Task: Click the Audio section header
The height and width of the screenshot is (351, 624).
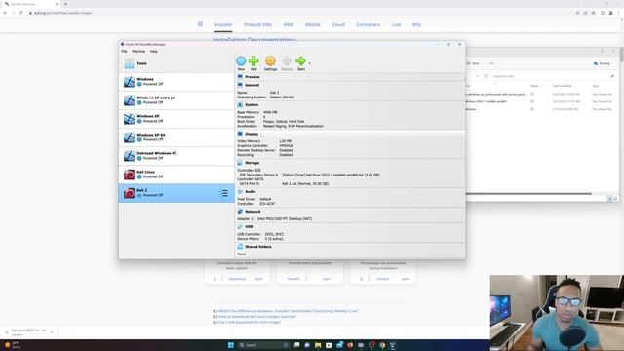Action: pos(251,192)
